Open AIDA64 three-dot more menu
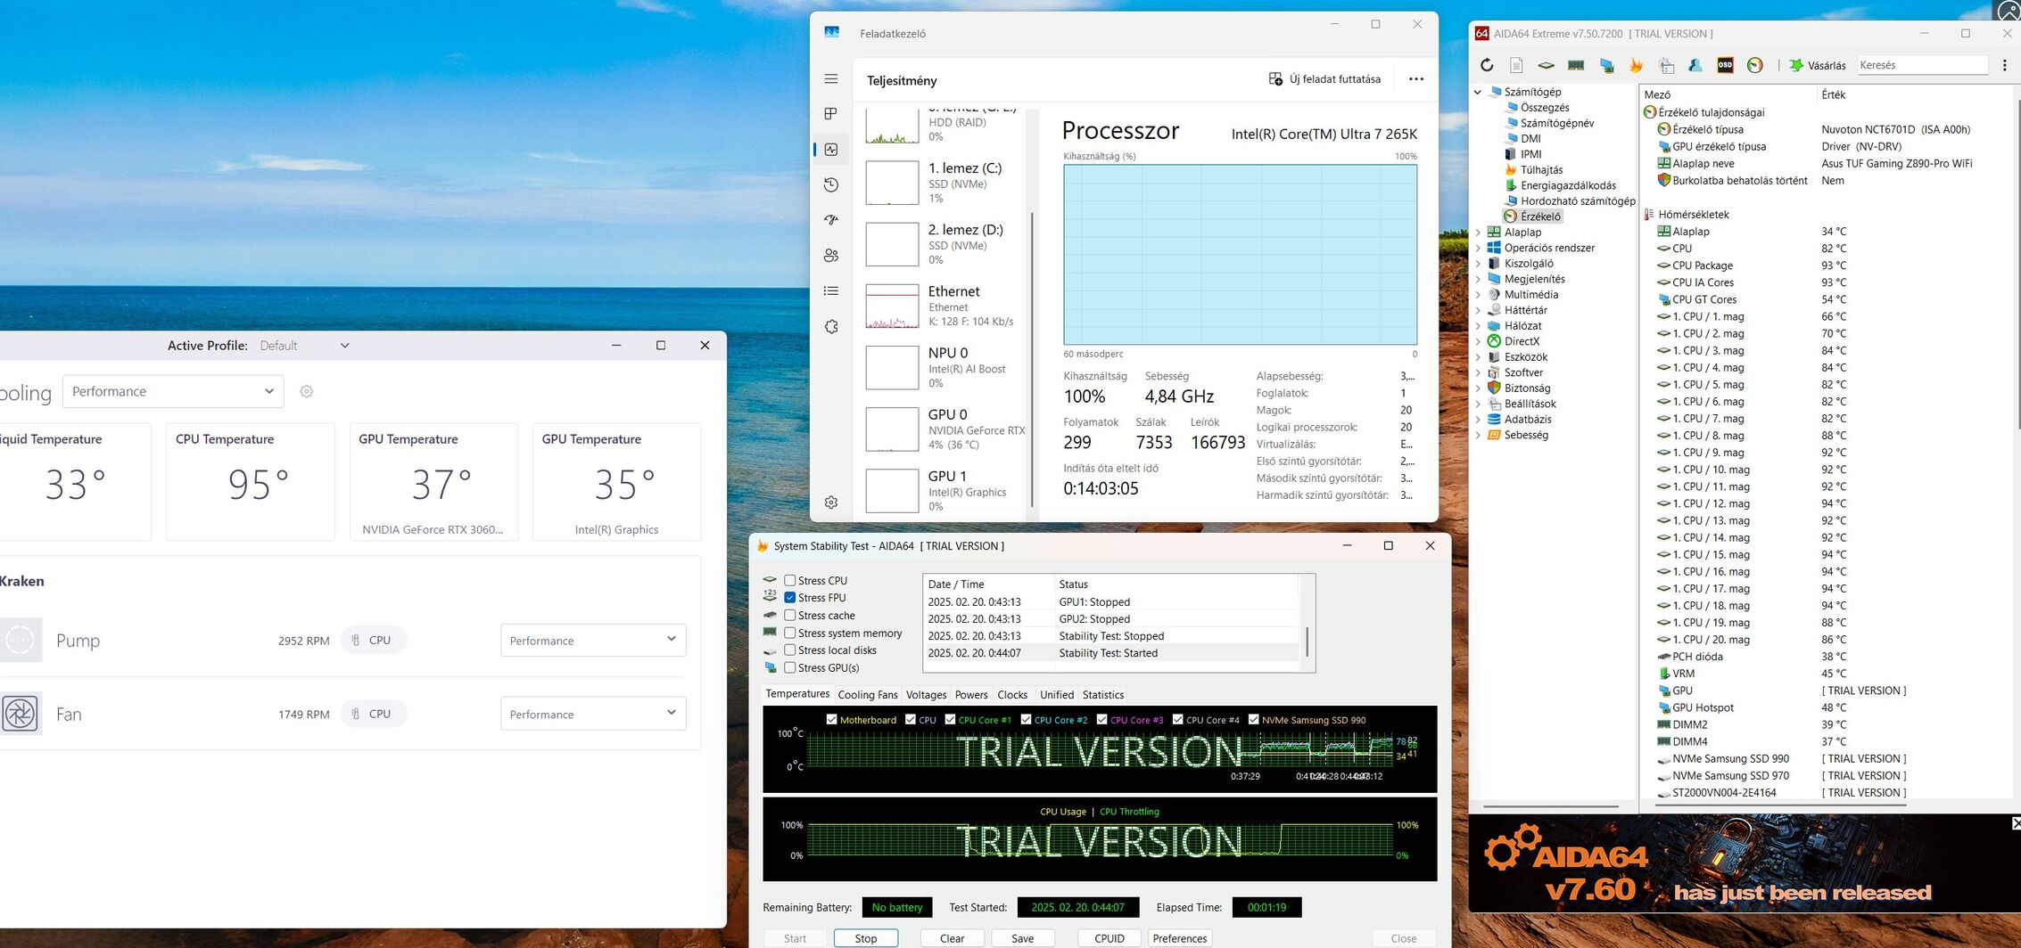2021x948 pixels. [x=2004, y=65]
